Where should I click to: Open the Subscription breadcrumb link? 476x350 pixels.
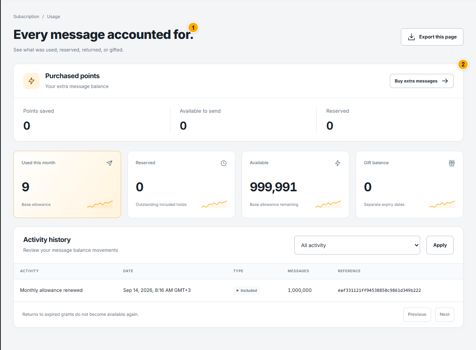click(x=26, y=16)
